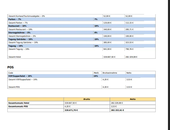Image resolution: width=170 pixels, height=130 pixels.
Task: Click the 'Parken ~ 7%' group header
Action: click(x=15, y=19)
